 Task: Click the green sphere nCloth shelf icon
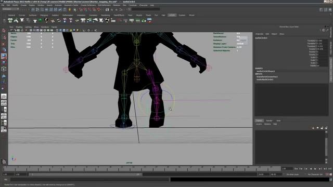pyautogui.click(x=41, y=20)
